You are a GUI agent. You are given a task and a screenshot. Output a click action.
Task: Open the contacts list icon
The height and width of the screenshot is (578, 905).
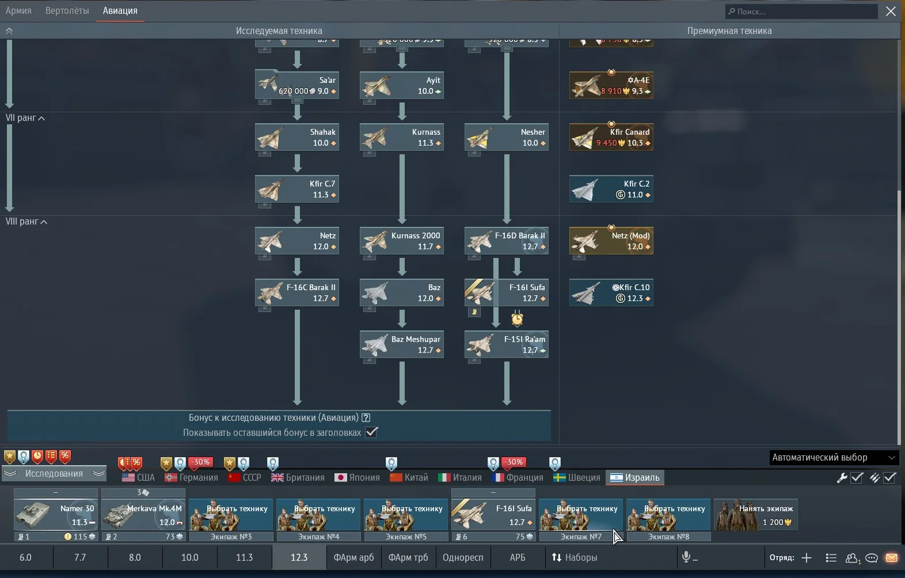[x=851, y=557]
